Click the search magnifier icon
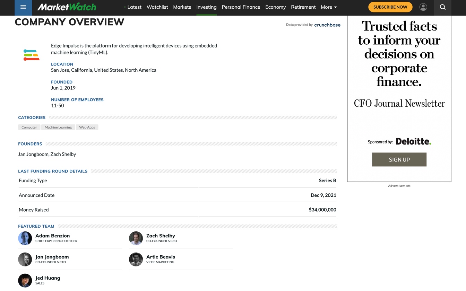The image size is (466, 291). click(x=442, y=7)
